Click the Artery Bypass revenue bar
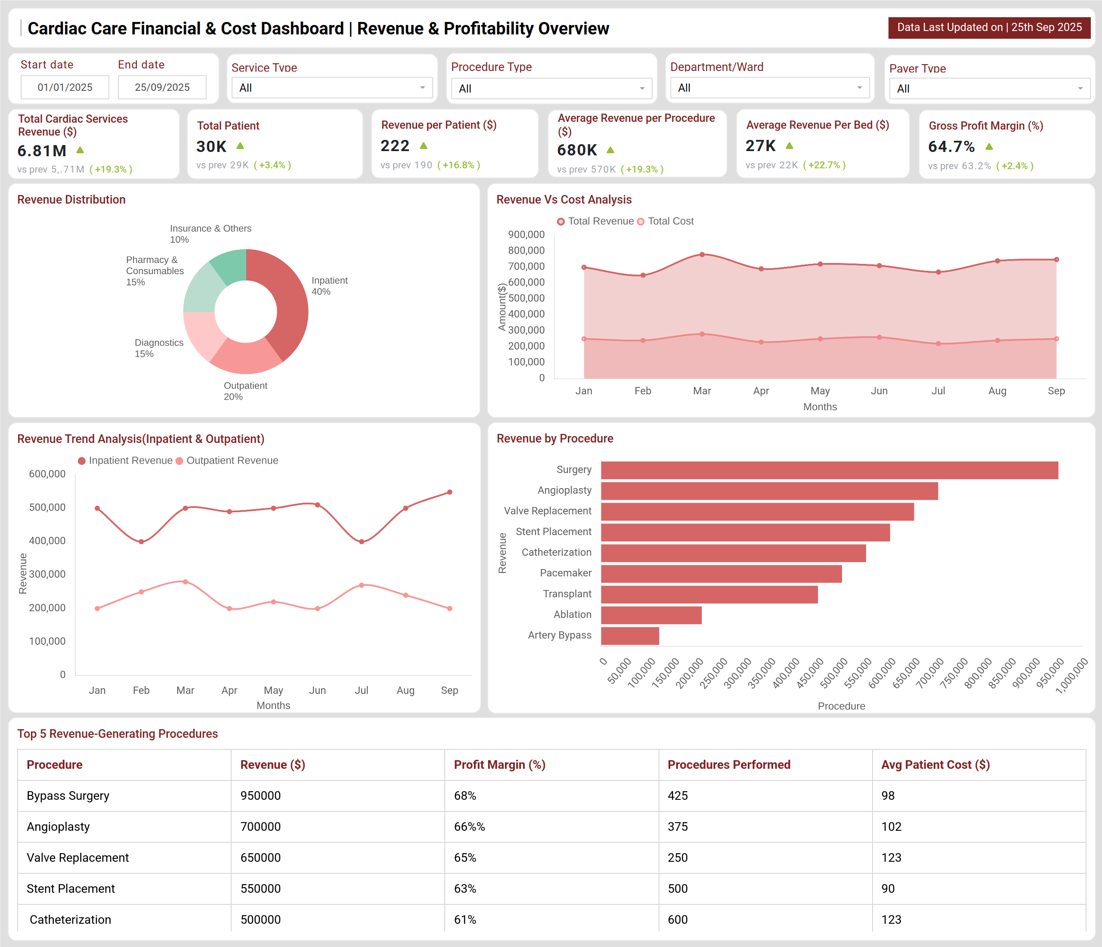 (630, 636)
